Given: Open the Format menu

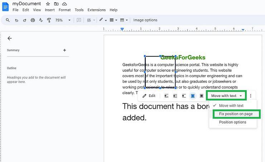Looking at the screenshot, I should pos(64,10).
